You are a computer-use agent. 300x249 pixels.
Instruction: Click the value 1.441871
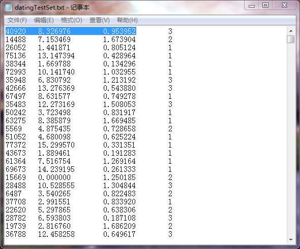[54, 48]
